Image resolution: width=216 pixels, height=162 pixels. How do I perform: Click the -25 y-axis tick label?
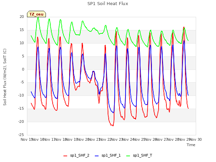(21, 135)
